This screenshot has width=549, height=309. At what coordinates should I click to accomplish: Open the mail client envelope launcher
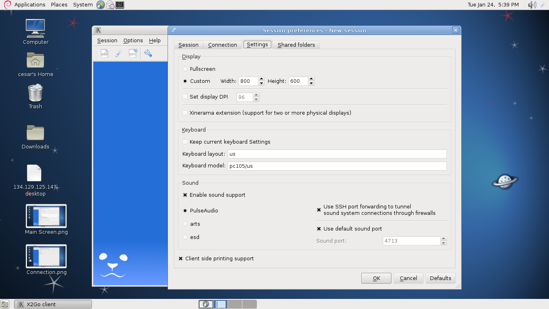click(110, 5)
